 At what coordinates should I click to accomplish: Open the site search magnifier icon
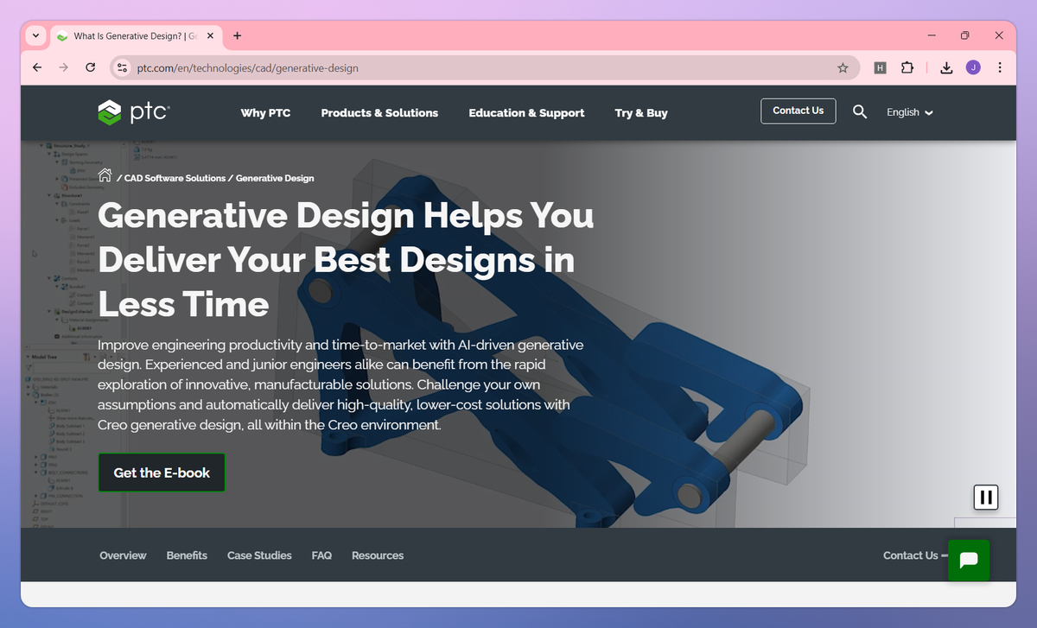[860, 111]
